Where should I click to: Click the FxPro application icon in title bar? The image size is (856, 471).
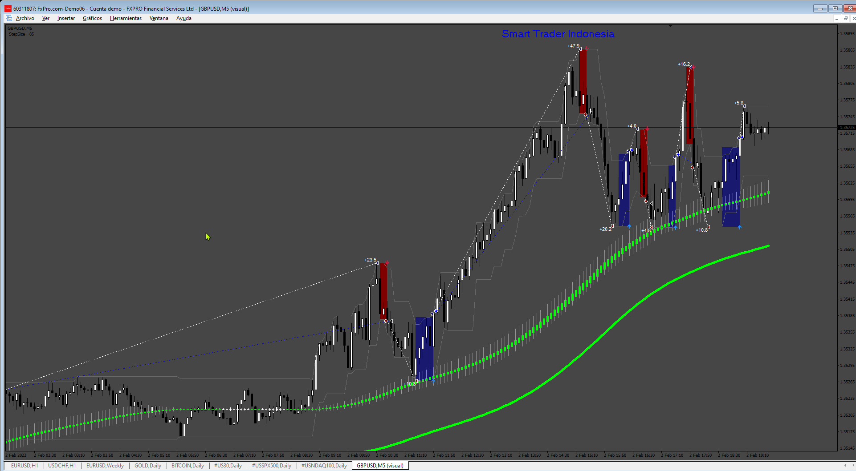pyautogui.click(x=8, y=8)
